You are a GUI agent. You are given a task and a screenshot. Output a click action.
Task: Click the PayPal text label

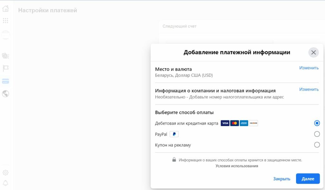tap(161, 134)
